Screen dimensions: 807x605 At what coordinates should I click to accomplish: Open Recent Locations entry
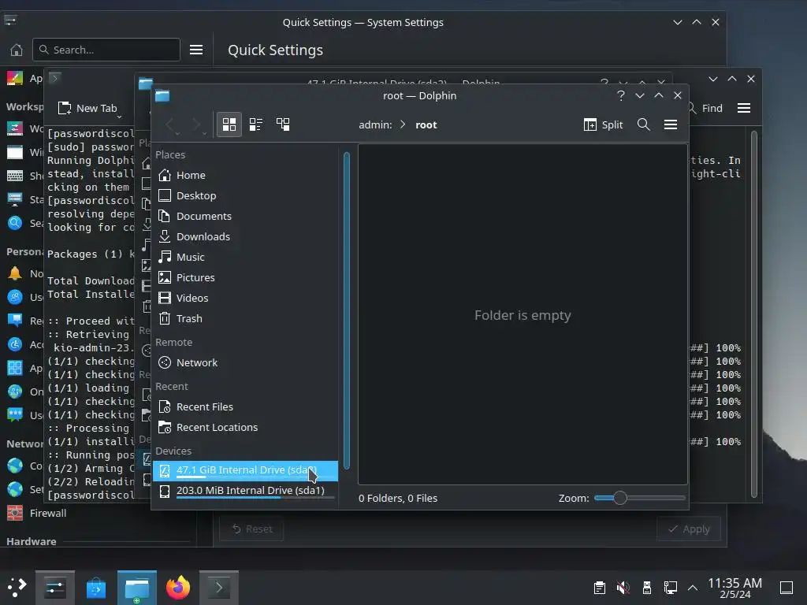click(x=246, y=428)
